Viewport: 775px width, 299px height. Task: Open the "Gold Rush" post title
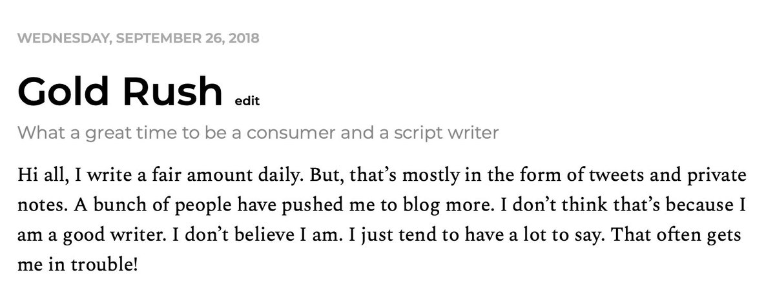click(120, 91)
